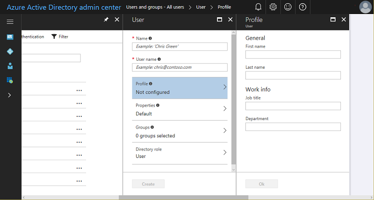Open Dashboard icon in left sidebar
The width and height of the screenshot is (374, 200).
[x=10, y=37]
